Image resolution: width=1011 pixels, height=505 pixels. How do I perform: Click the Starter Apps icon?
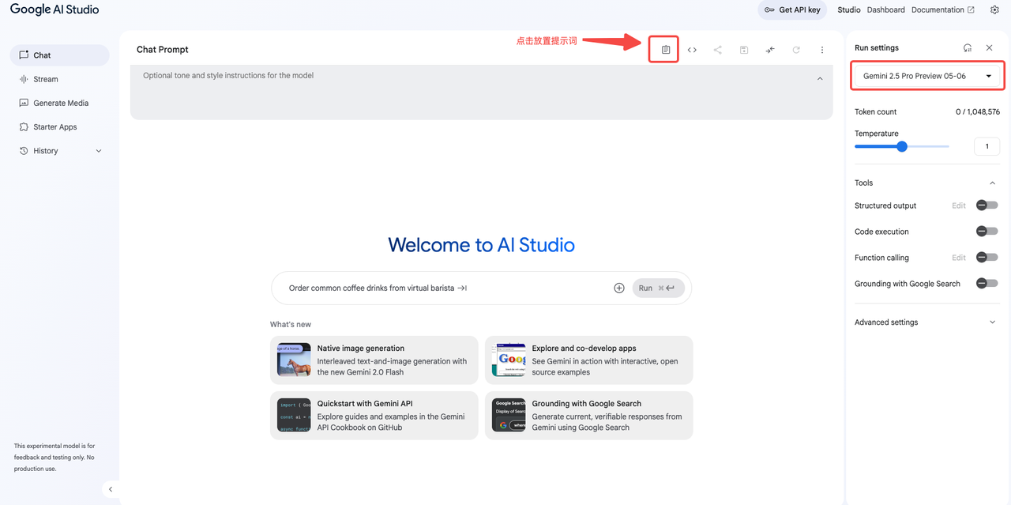coord(24,126)
